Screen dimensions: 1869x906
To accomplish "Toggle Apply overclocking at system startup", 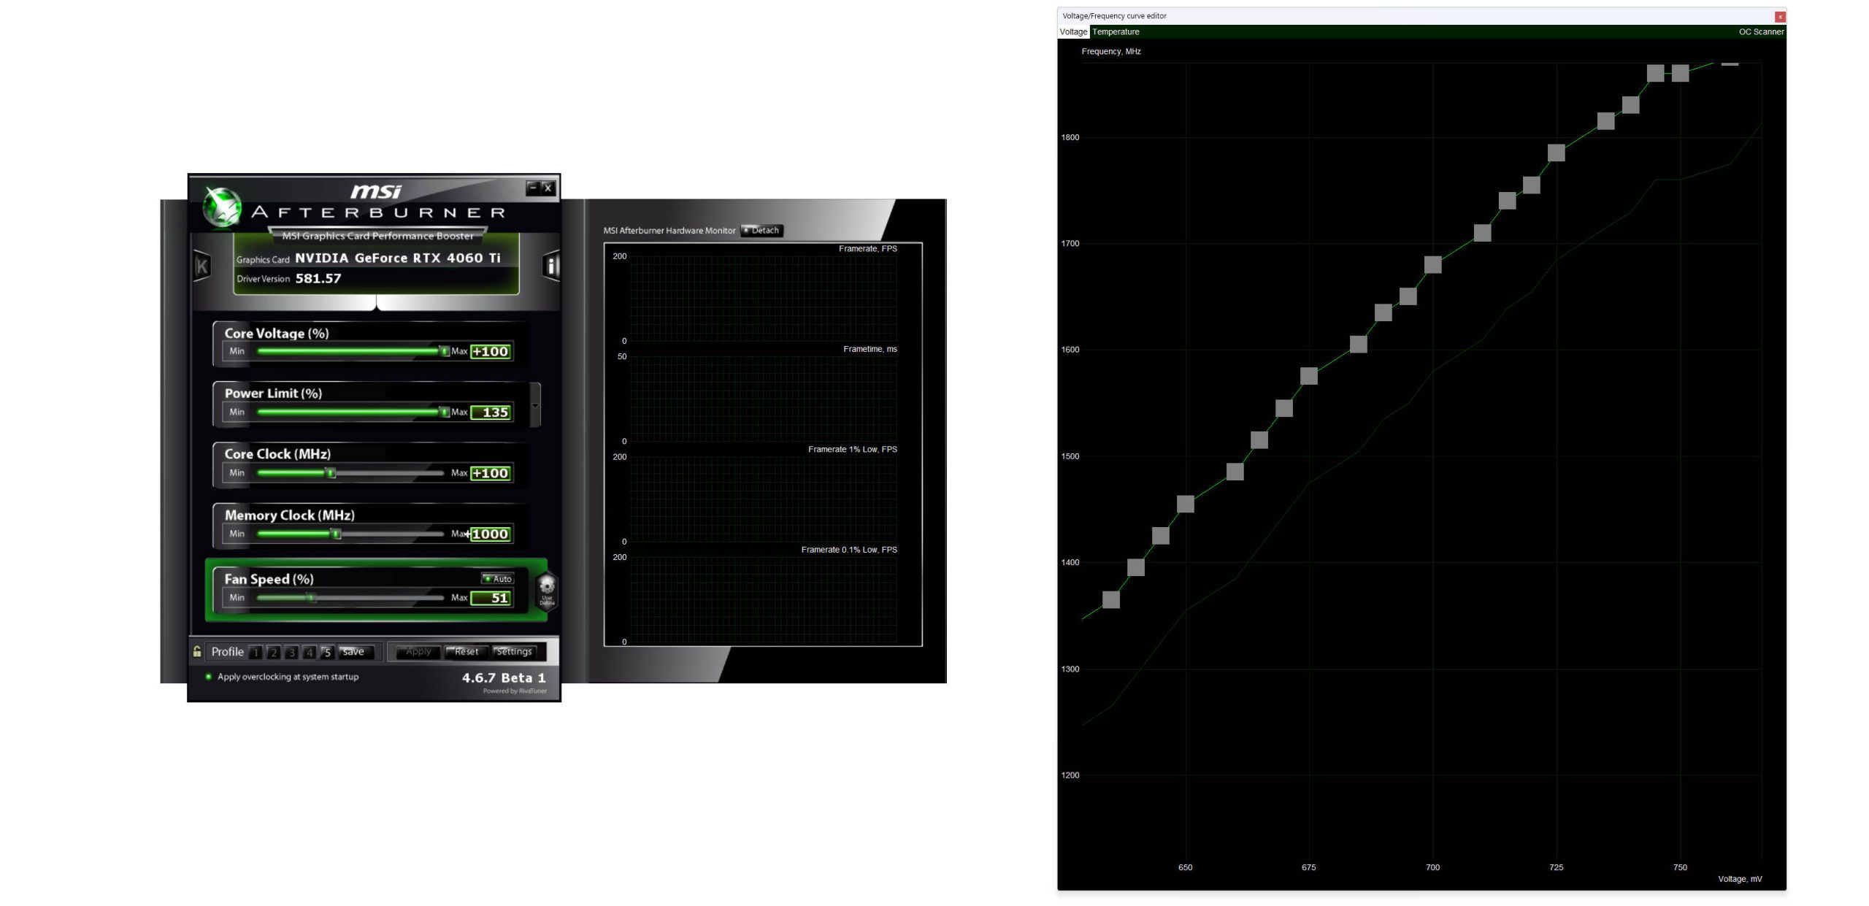I will [209, 677].
